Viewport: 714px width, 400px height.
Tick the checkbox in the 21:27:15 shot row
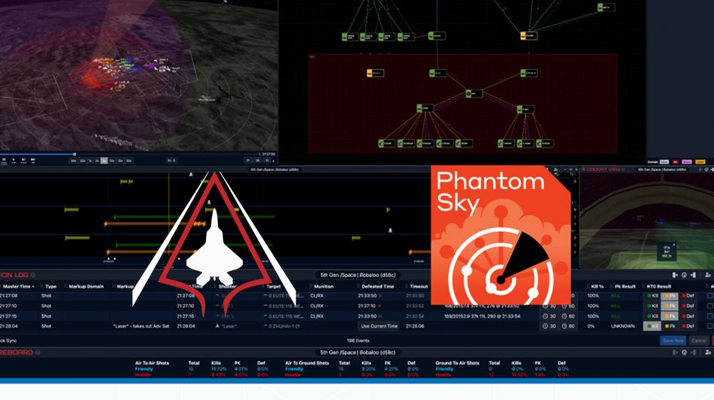coord(710,316)
